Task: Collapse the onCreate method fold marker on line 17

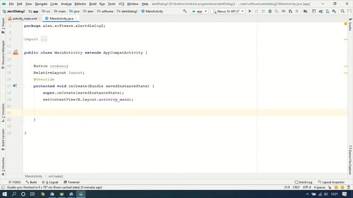Action: pyautogui.click(x=23, y=86)
